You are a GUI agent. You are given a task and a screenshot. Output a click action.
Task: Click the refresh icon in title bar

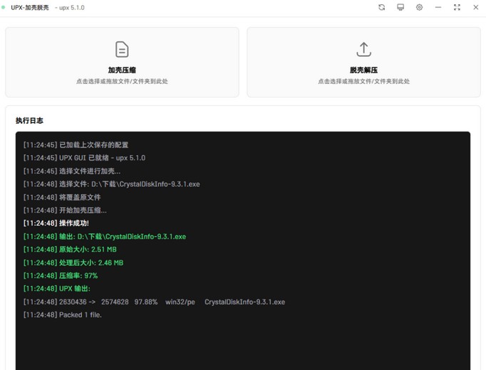[381, 7]
